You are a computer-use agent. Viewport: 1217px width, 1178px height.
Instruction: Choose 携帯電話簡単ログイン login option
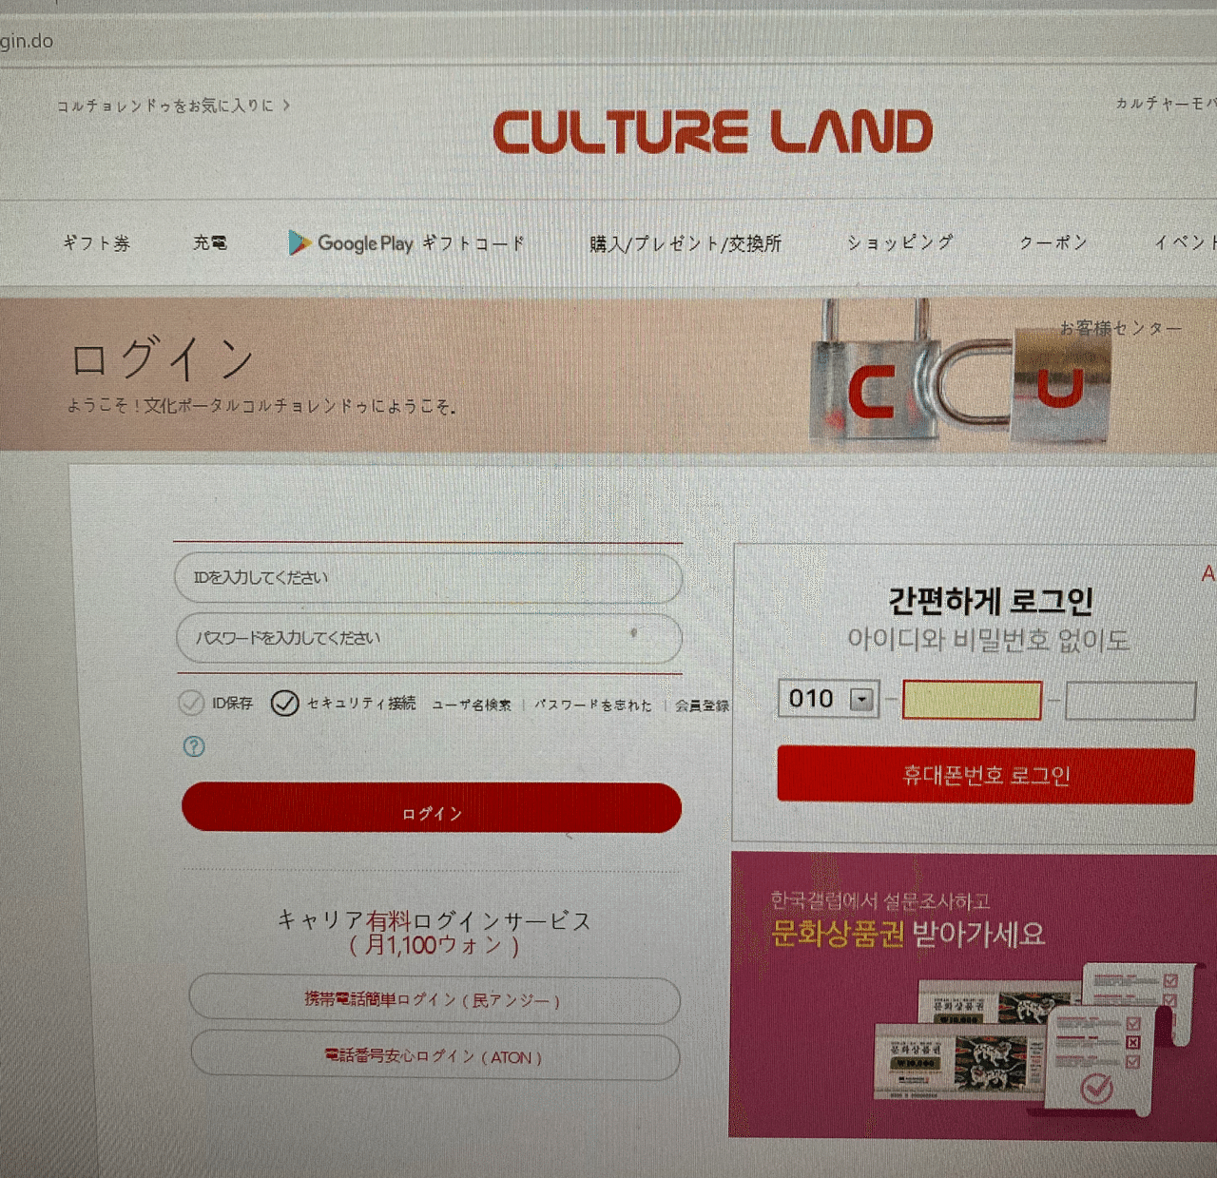point(435,999)
